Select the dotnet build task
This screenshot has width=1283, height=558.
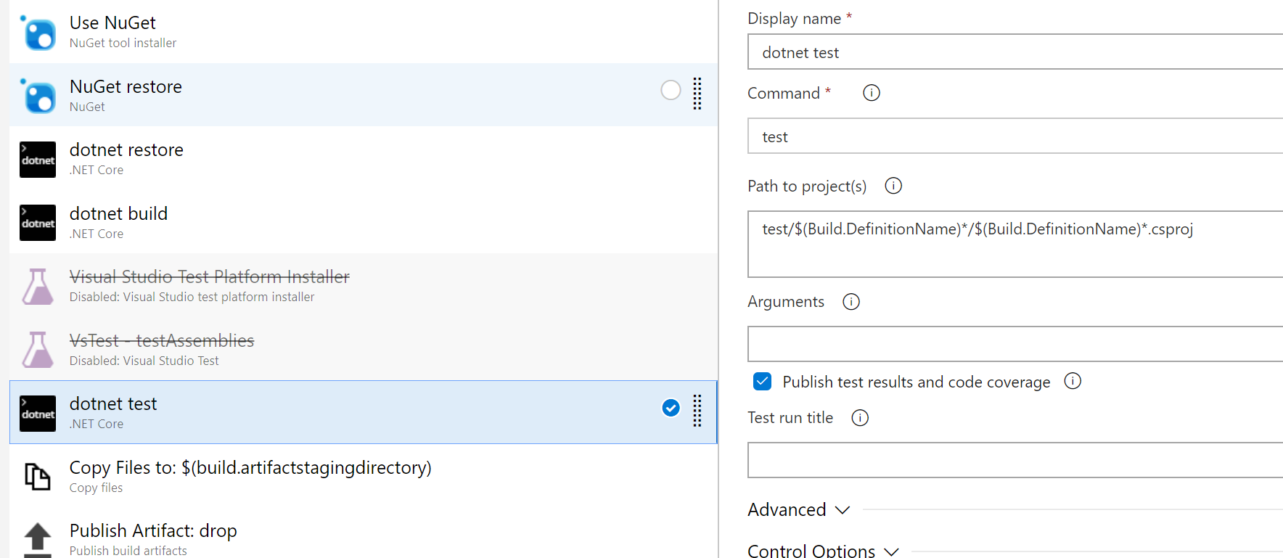click(x=364, y=222)
